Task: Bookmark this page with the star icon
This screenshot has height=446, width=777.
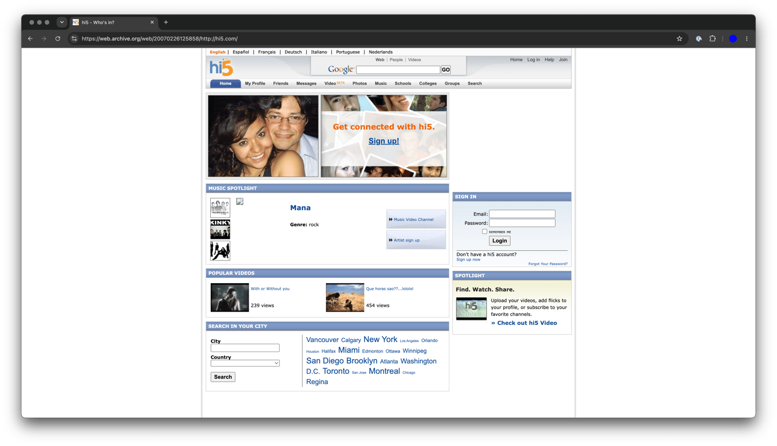Action: tap(679, 38)
